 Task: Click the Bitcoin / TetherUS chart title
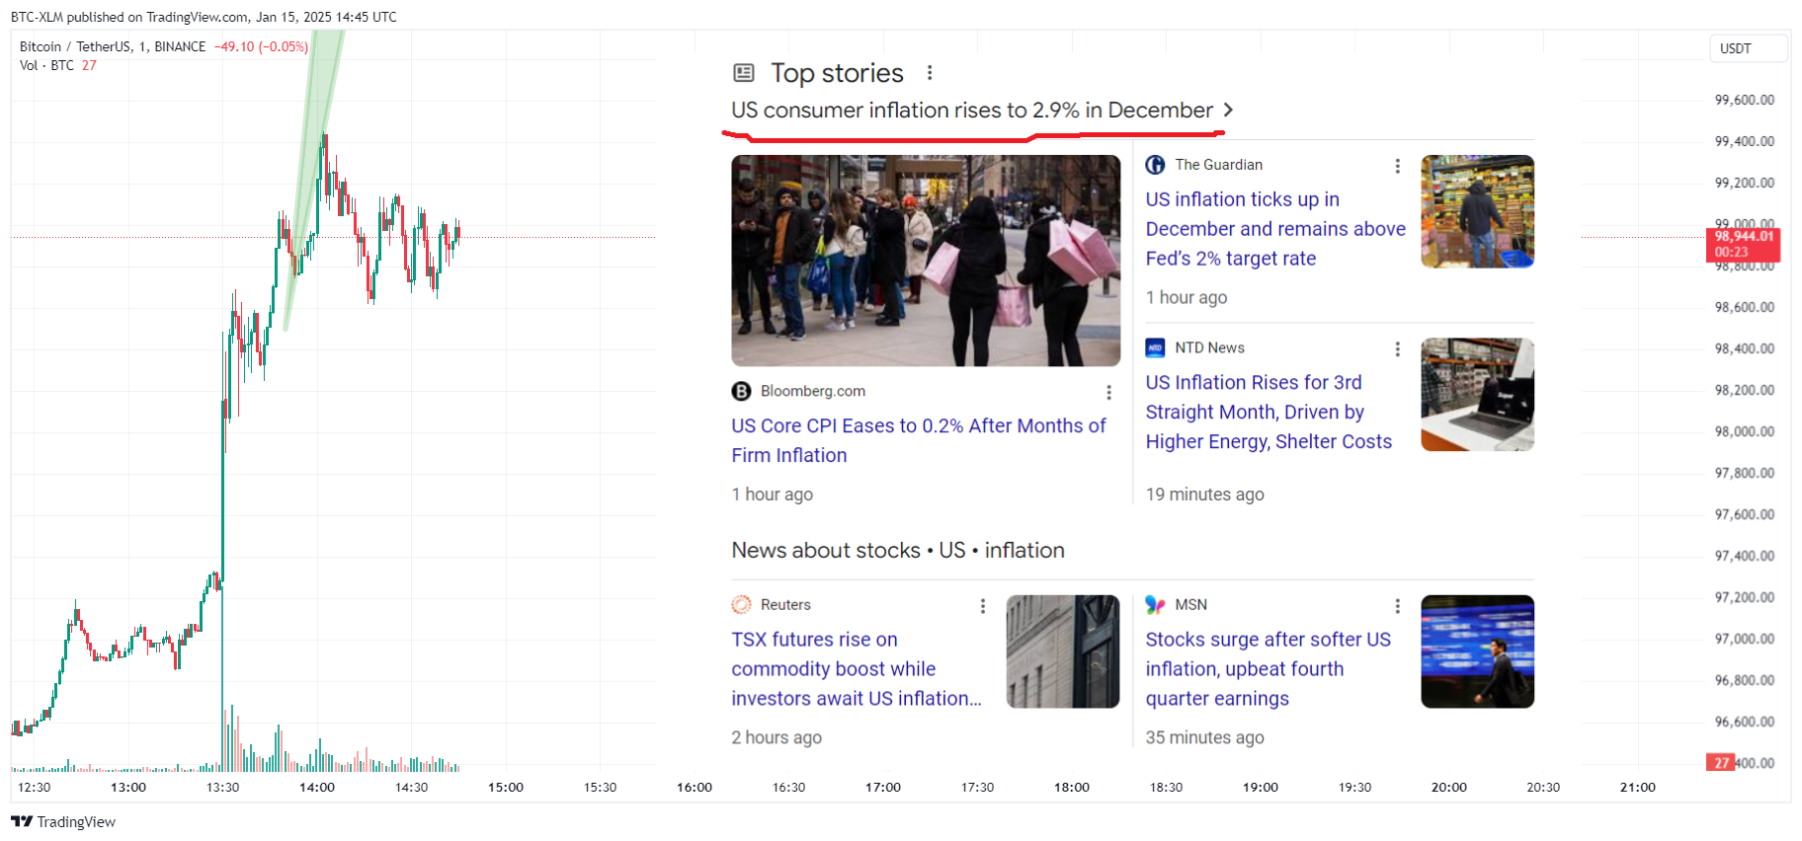[113, 46]
